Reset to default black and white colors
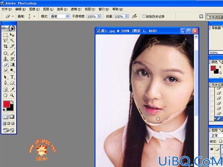This screenshot has width=223, height=167. [x=4, y=110]
